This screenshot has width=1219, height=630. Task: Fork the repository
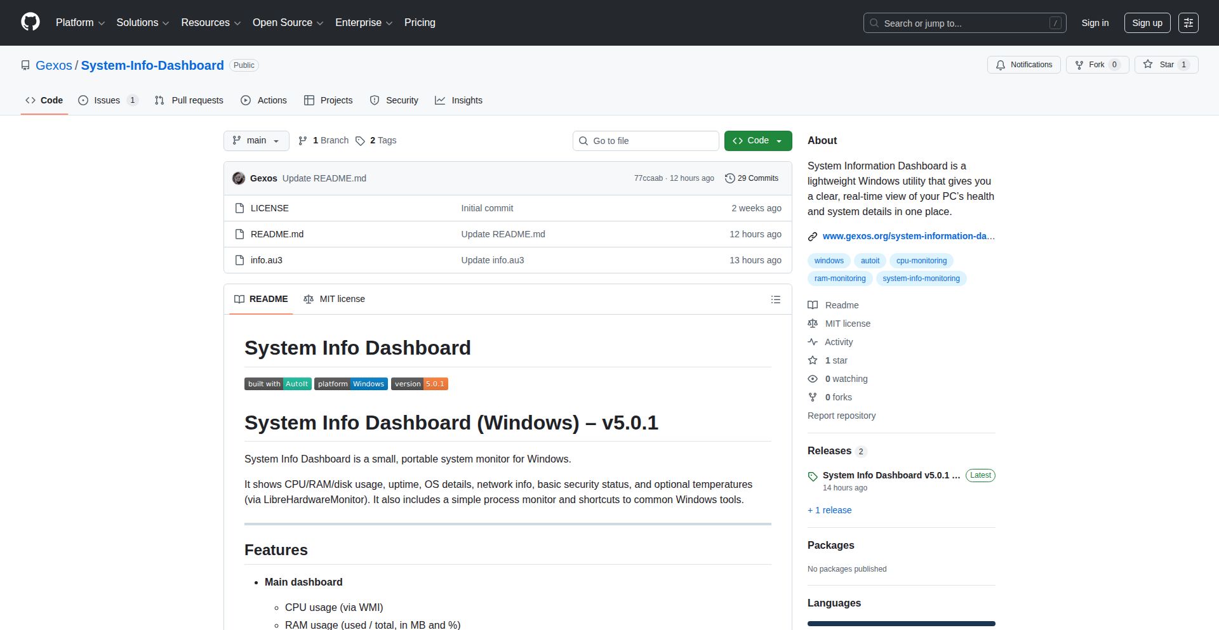pyautogui.click(x=1096, y=65)
